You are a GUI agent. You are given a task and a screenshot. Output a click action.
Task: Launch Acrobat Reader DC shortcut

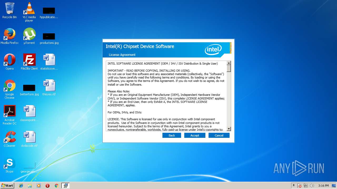9,115
